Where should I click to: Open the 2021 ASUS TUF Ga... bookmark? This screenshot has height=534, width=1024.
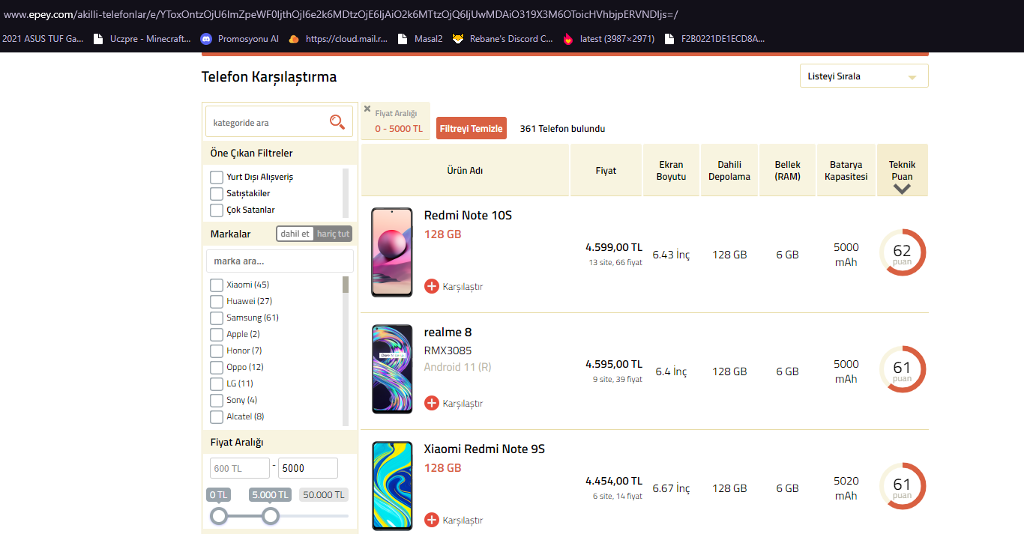click(x=43, y=39)
